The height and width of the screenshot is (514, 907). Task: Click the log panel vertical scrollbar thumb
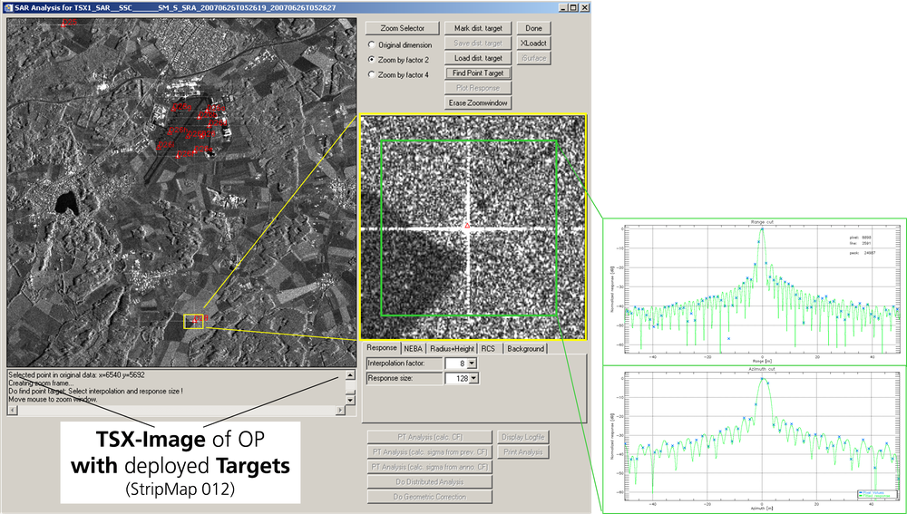348,391
